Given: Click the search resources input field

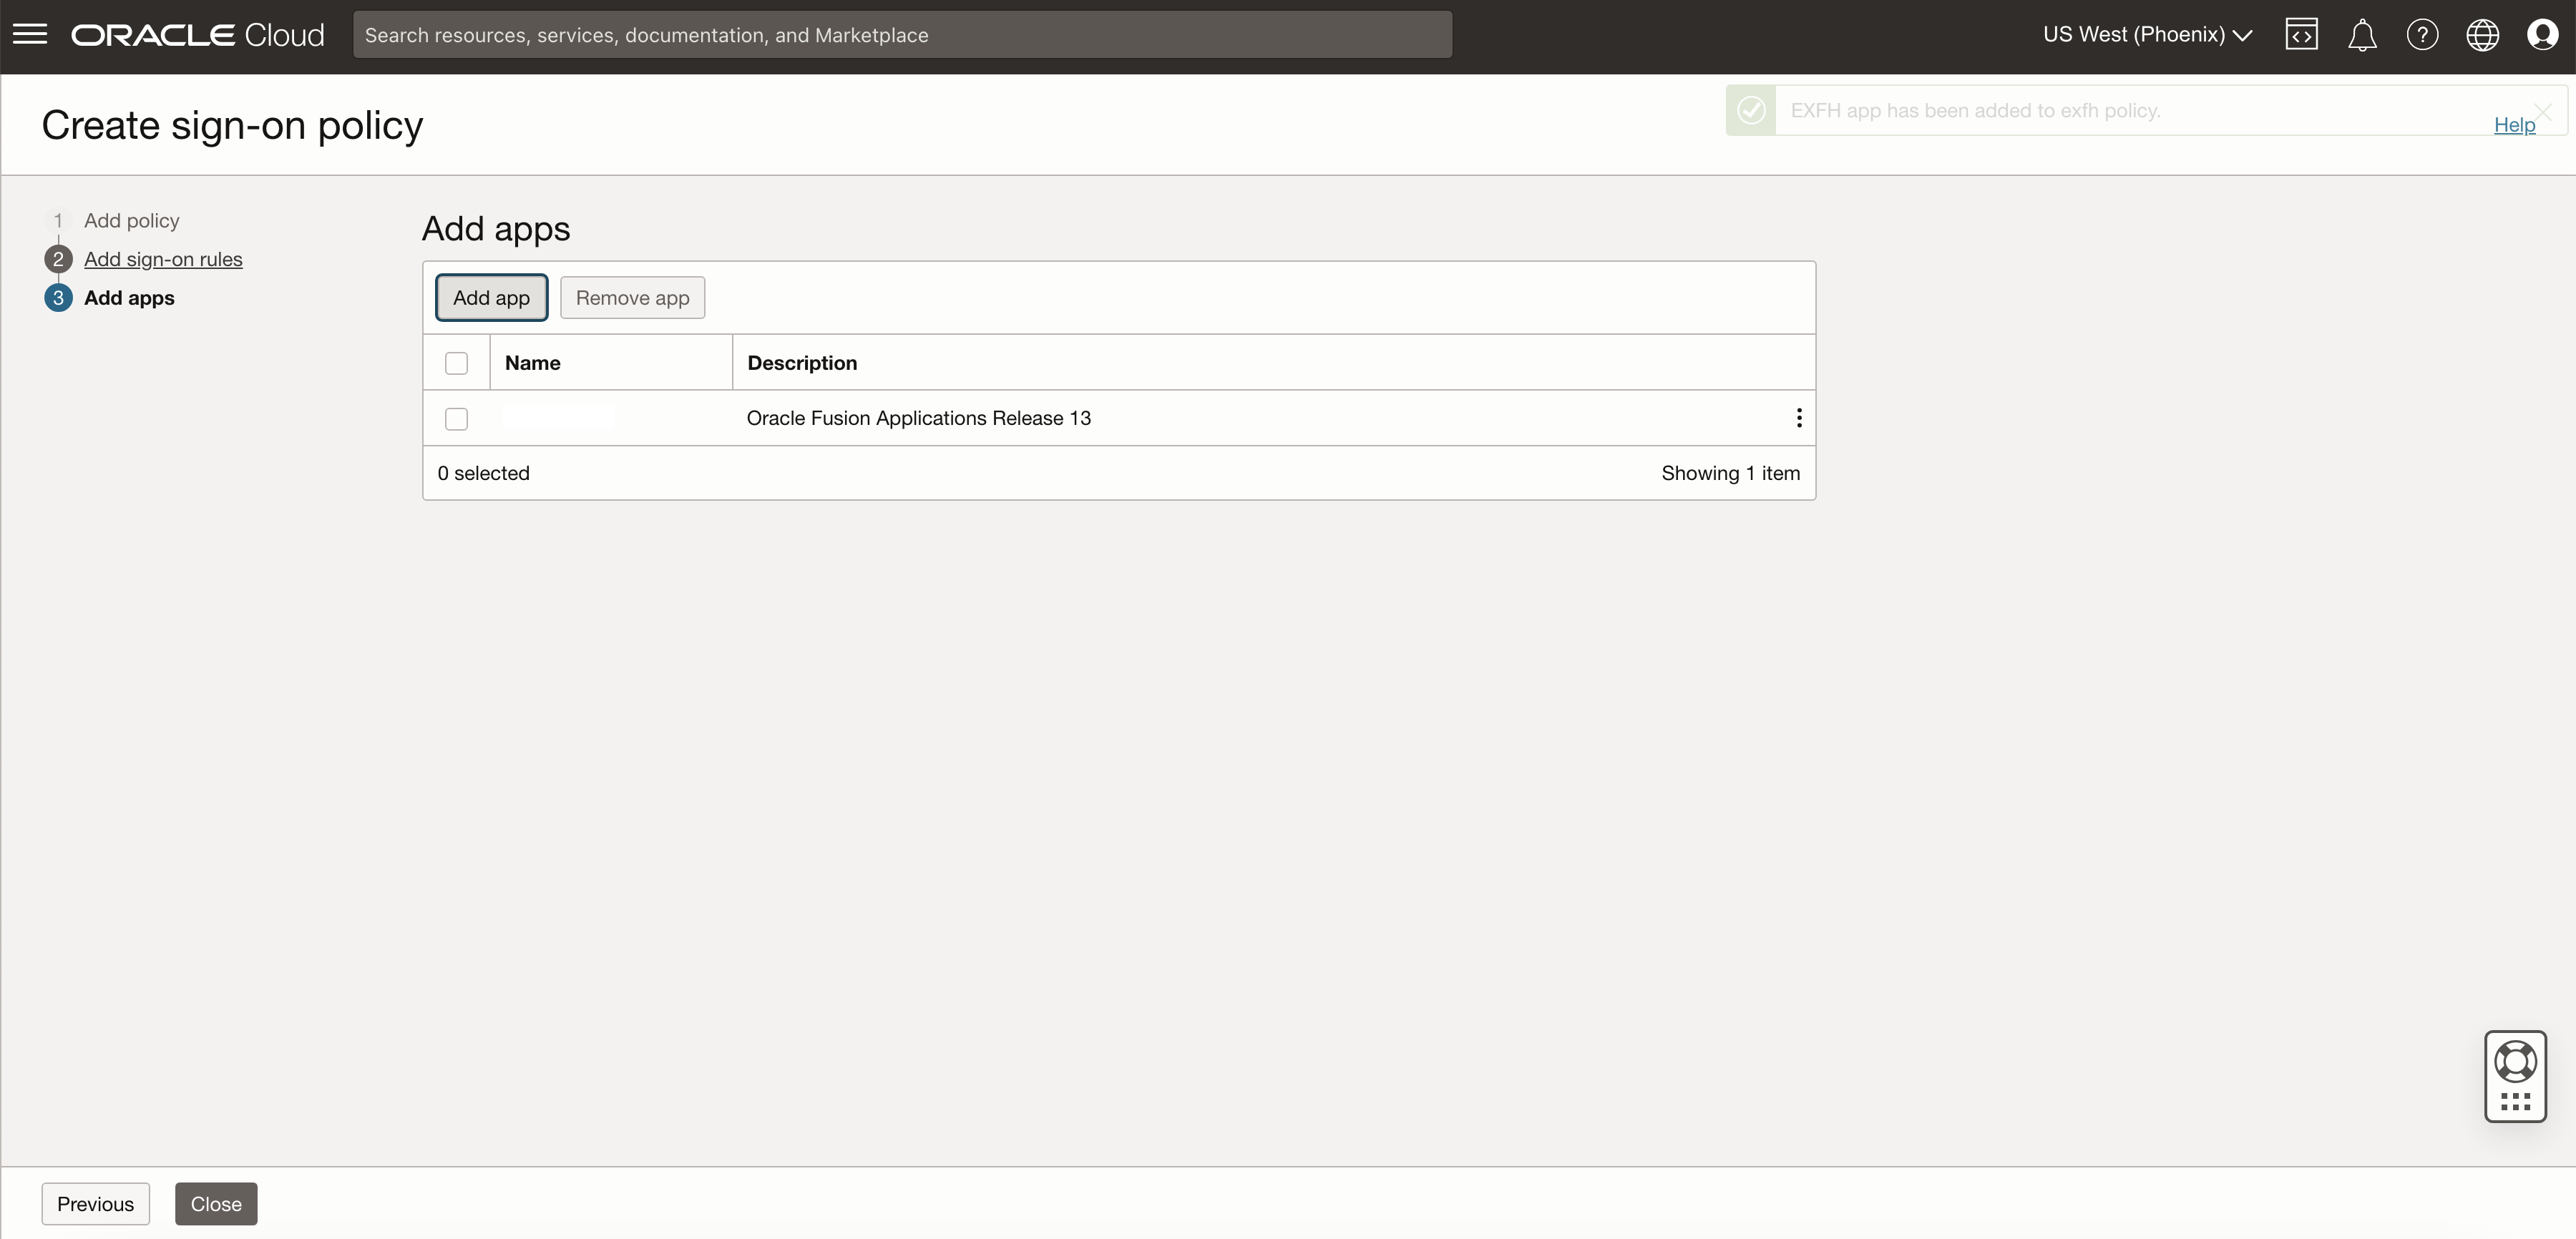Looking at the screenshot, I should point(901,35).
